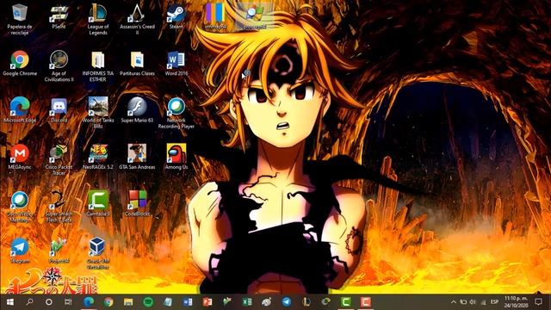Open INFORMES TIA ESTHER folder
Viewport: 551px width, 310px height.
pyautogui.click(x=98, y=66)
